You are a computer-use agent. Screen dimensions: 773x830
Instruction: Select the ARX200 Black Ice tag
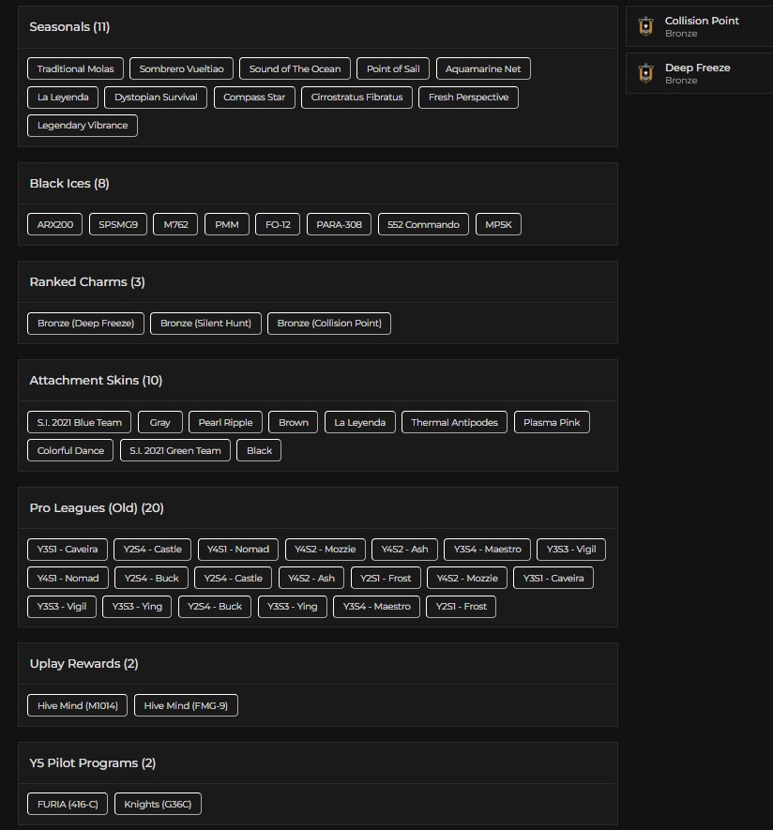(55, 224)
